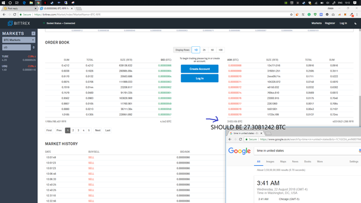Image resolution: width=361 pixels, height=203 pixels.
Task: Focus the market search field containing 'ub'
Action: (16, 47)
